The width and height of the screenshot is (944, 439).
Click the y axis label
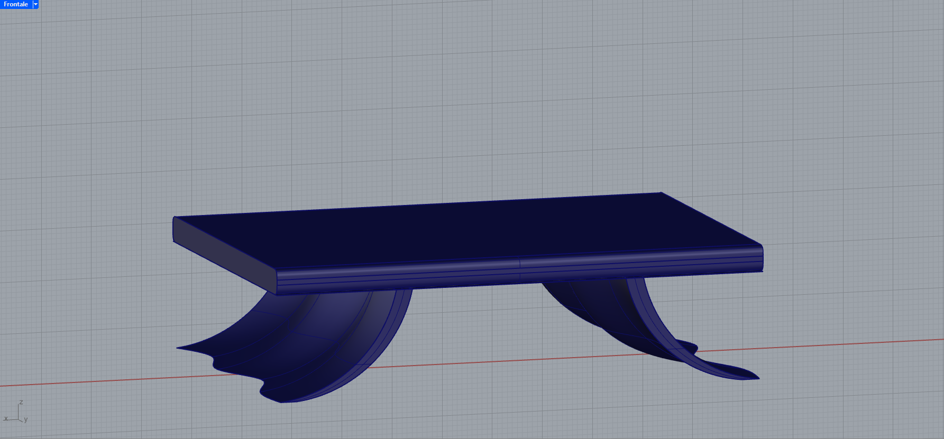coord(26,419)
